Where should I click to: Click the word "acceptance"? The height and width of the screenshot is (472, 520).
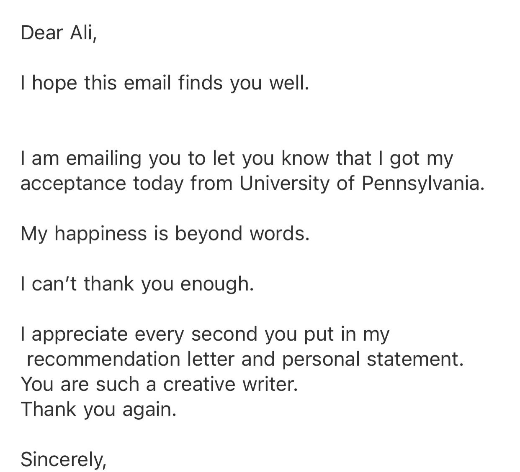point(73,184)
